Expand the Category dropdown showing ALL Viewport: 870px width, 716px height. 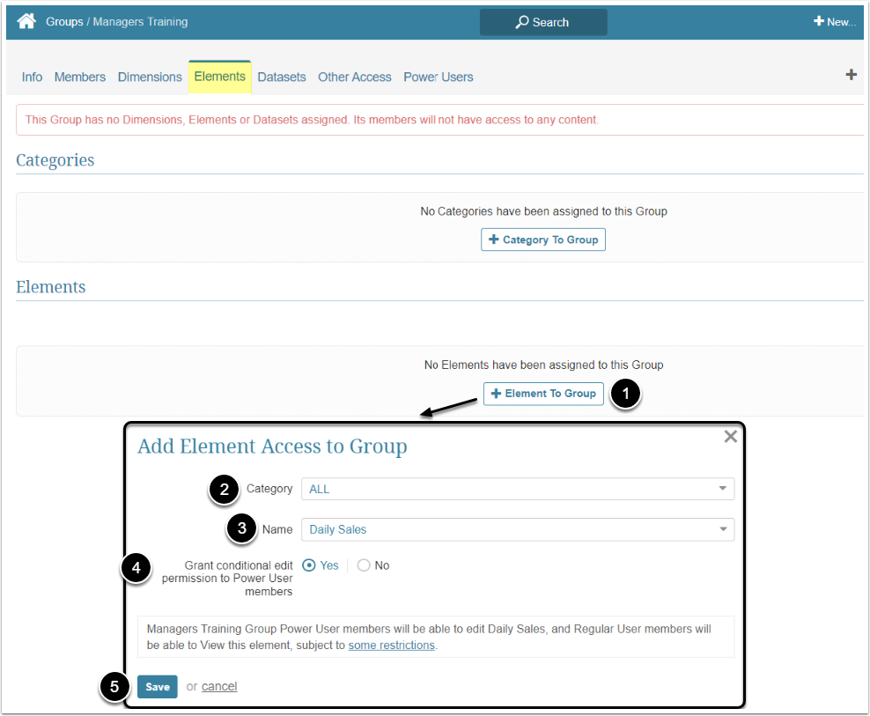(518, 489)
